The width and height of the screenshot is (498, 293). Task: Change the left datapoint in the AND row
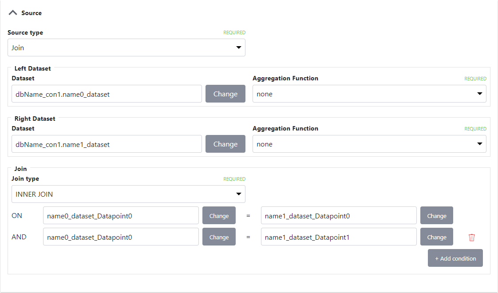[x=219, y=237]
